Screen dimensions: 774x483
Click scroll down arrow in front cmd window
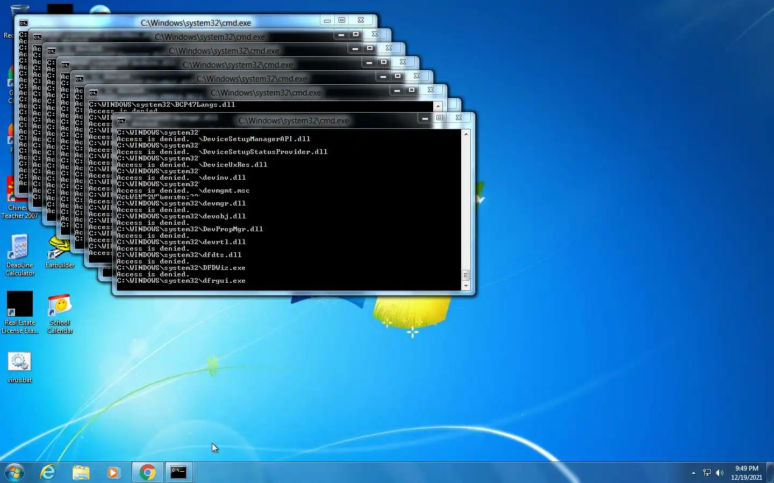pyautogui.click(x=466, y=286)
